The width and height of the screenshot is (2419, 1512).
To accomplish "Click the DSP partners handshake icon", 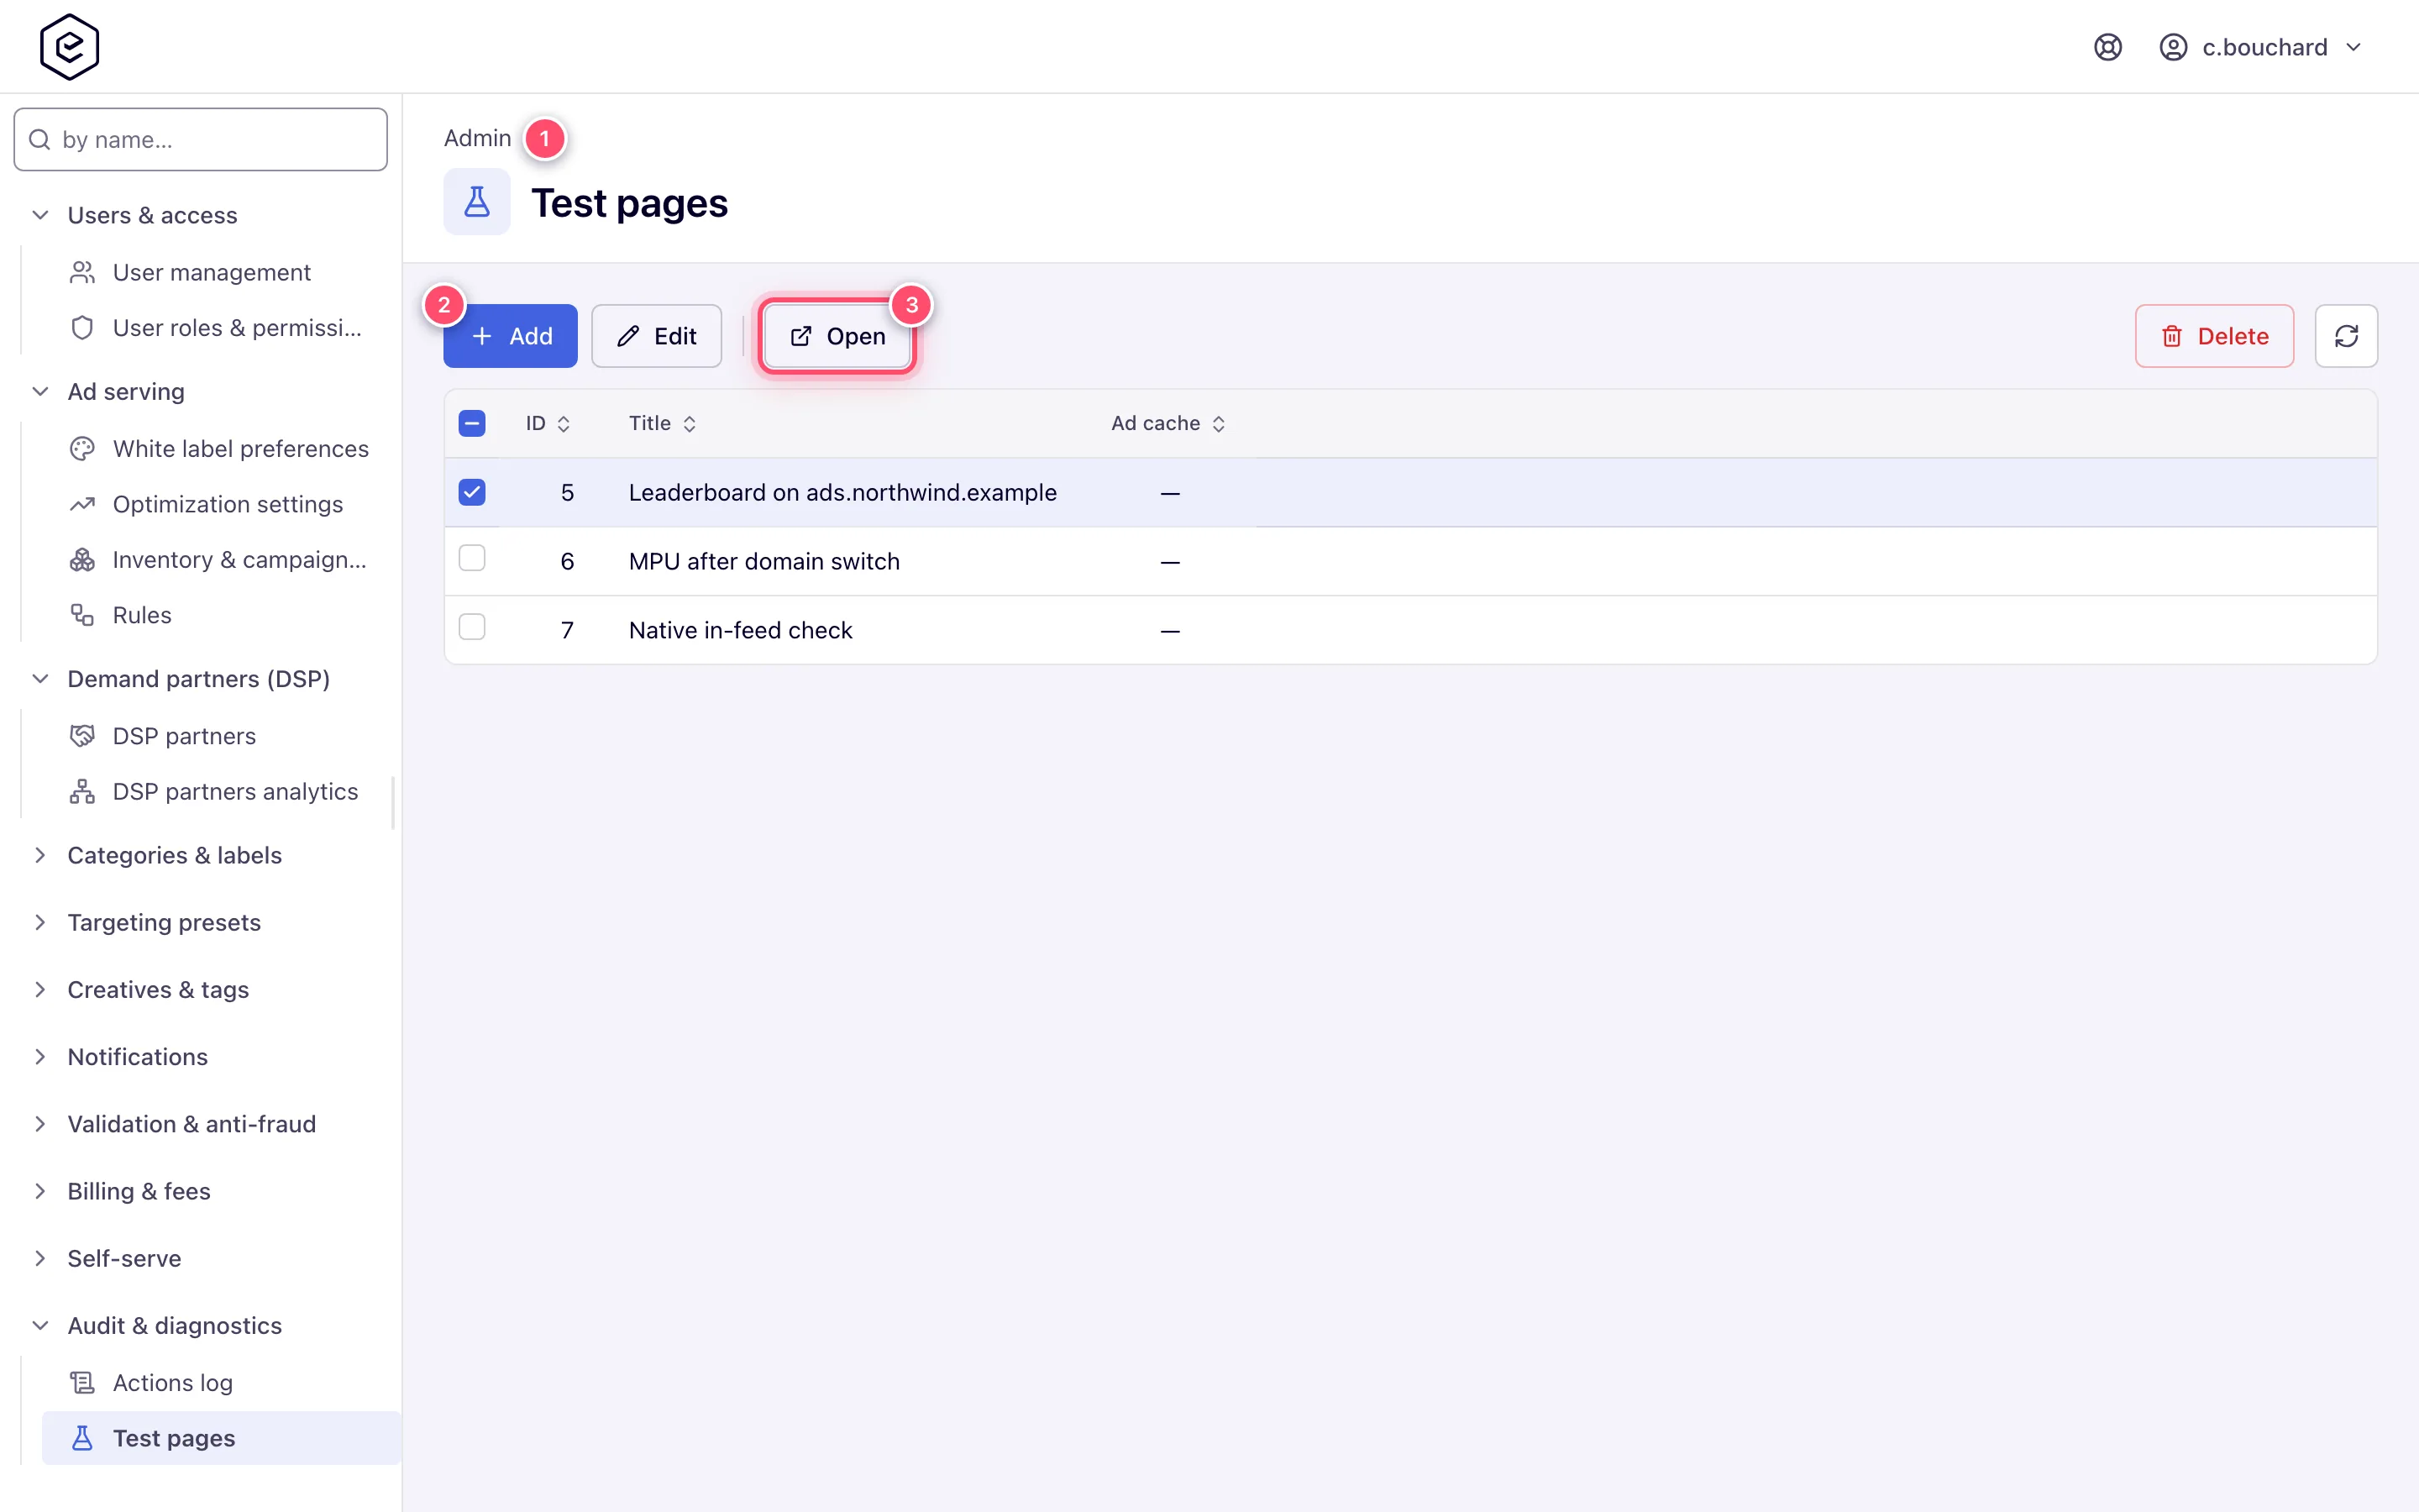I will tap(82, 736).
